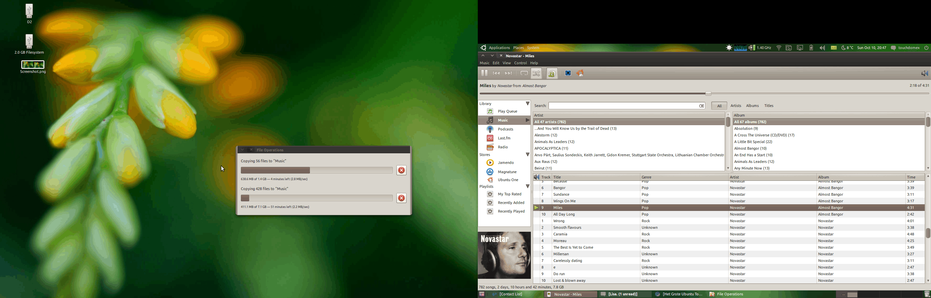
Task: Click the Novastar album cover art
Action: point(504,255)
